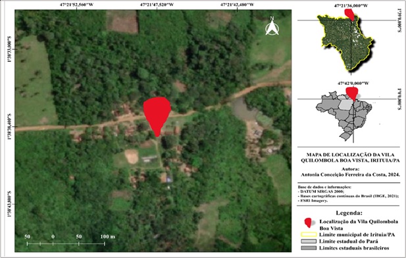
Task: Click the "MAPA DE LOCALIZAÇÃO DA VILA" title
Action: coord(350,155)
